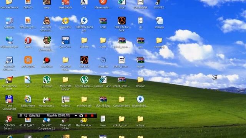
Task: Select the [nCore][gam... torrent file
Action: coord(84,80)
